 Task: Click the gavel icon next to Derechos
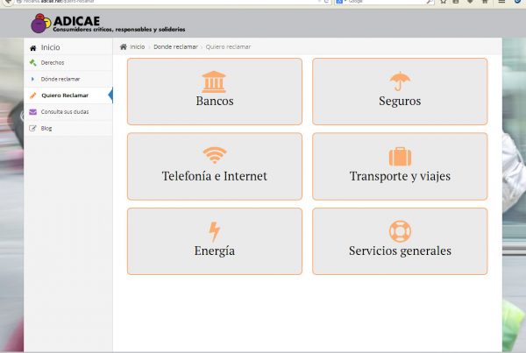[x=33, y=63]
